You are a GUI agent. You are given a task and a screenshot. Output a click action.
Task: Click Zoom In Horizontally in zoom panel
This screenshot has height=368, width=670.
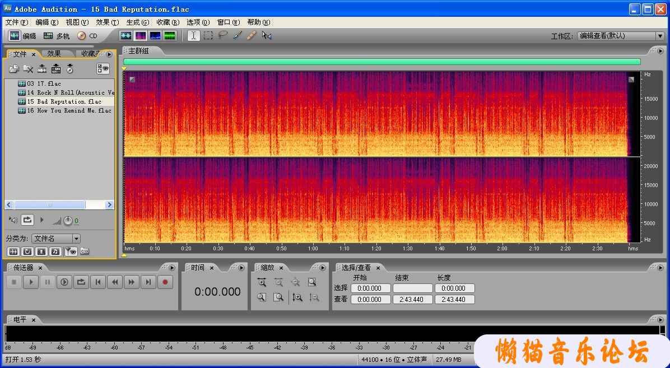click(262, 282)
